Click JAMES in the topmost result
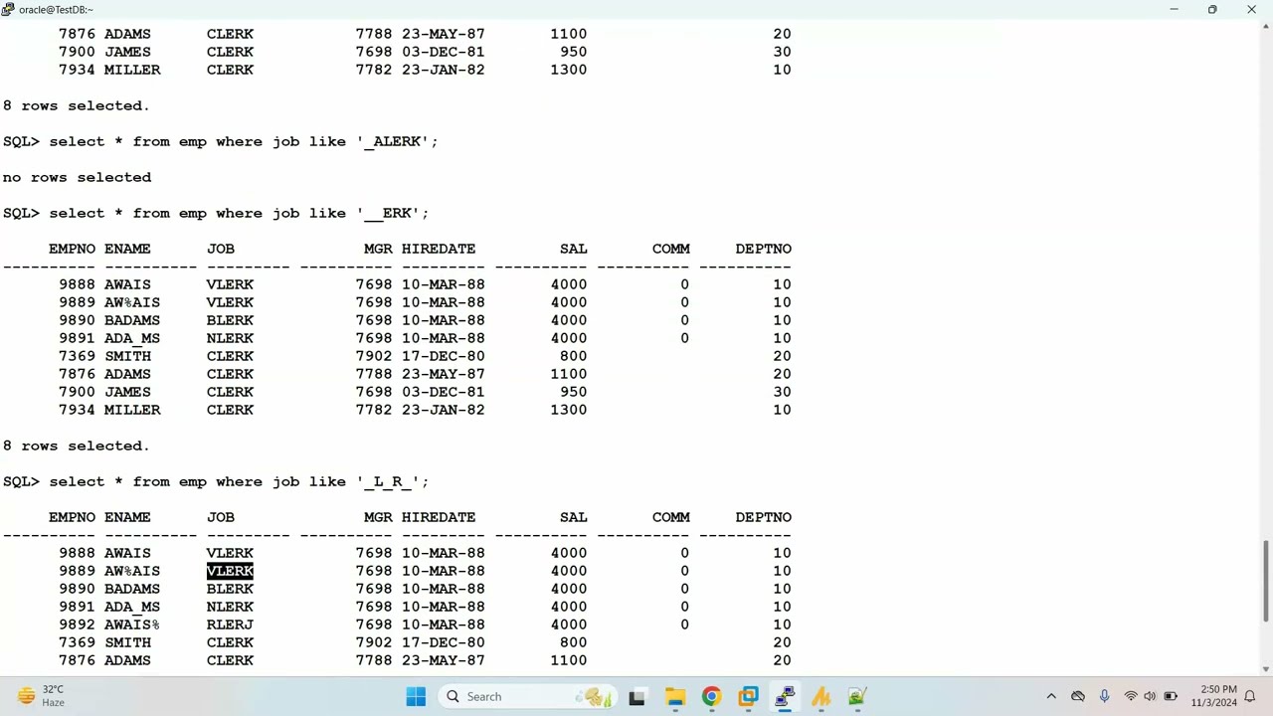Screen dimensions: 1273x716 (127, 52)
